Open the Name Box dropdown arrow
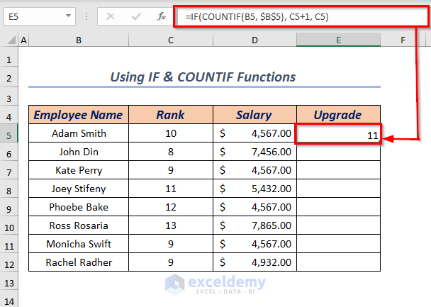Viewport: 431px width, 307px height. pos(68,16)
